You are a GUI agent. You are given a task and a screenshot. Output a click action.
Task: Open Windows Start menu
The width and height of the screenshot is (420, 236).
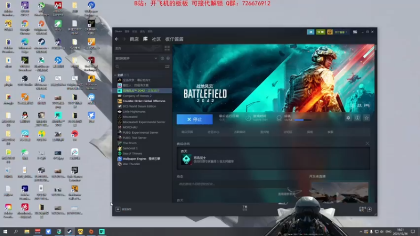tap(5, 232)
